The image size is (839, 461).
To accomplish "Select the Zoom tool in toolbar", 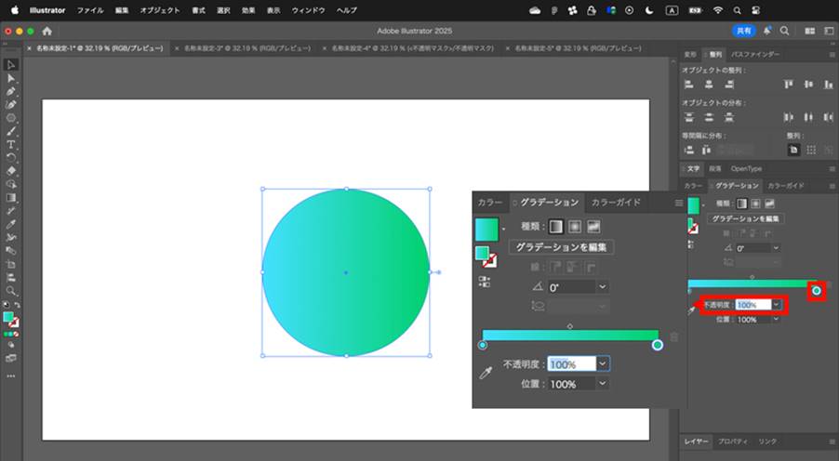I will (11, 291).
